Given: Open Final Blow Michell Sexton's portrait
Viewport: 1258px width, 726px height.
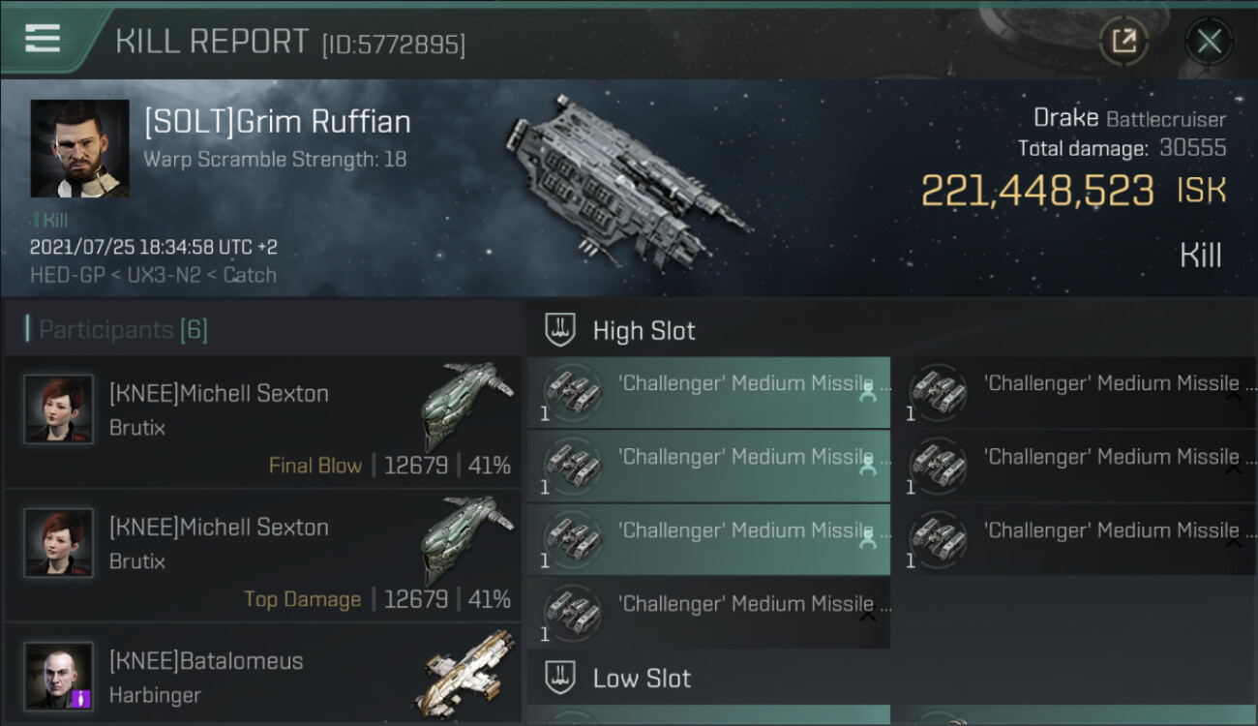Looking at the screenshot, I should click(59, 408).
